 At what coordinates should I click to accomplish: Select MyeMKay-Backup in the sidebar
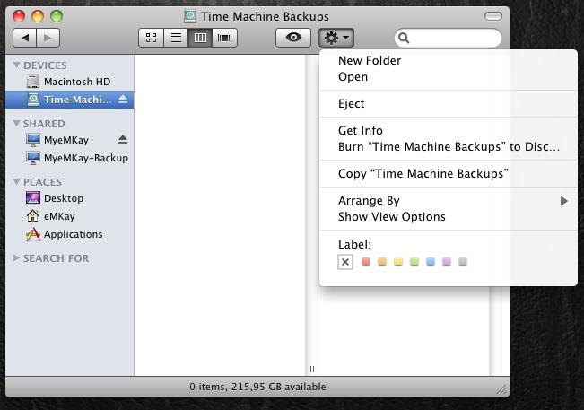(70, 158)
